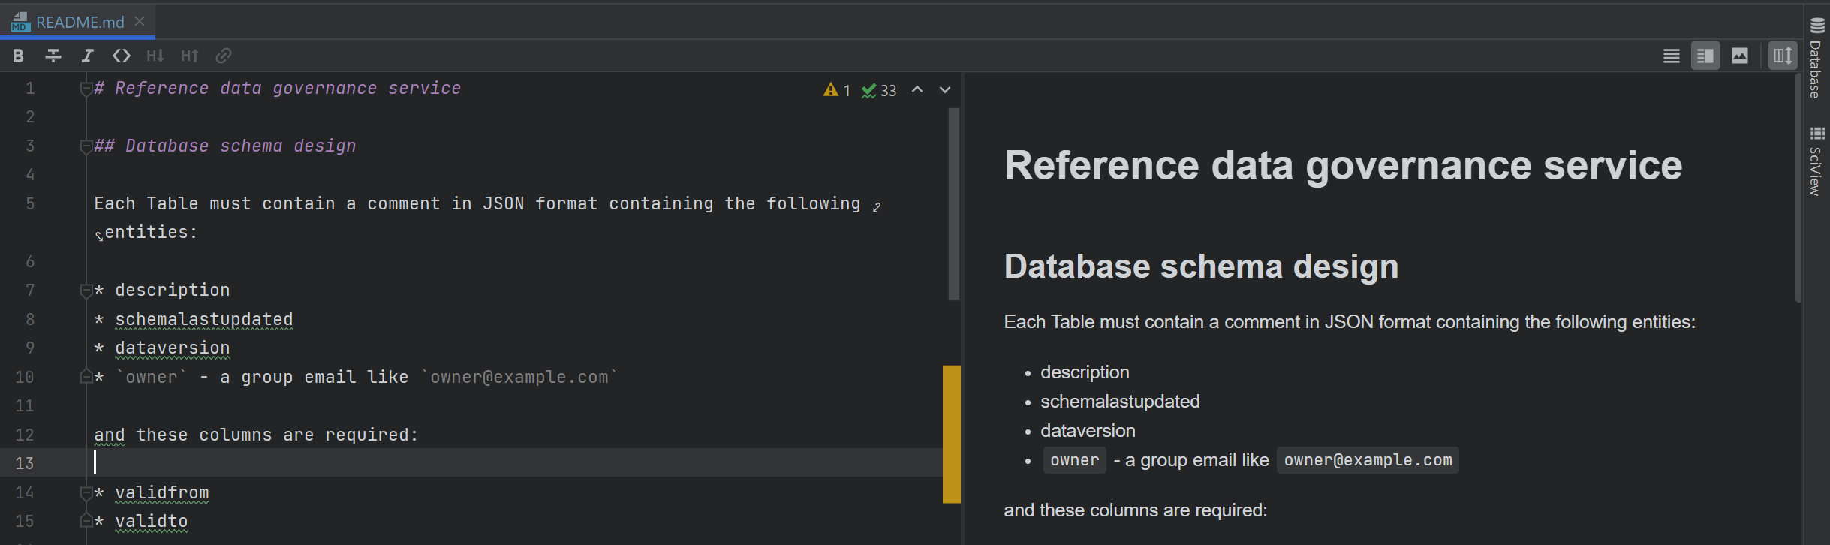Viewport: 1830px width, 545px height.
Task: Click owner@example.com in the editor
Action: click(x=519, y=377)
